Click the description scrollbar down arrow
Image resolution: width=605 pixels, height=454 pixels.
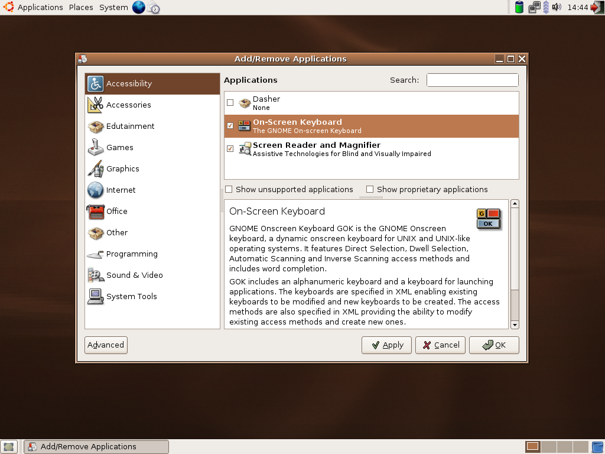click(515, 325)
